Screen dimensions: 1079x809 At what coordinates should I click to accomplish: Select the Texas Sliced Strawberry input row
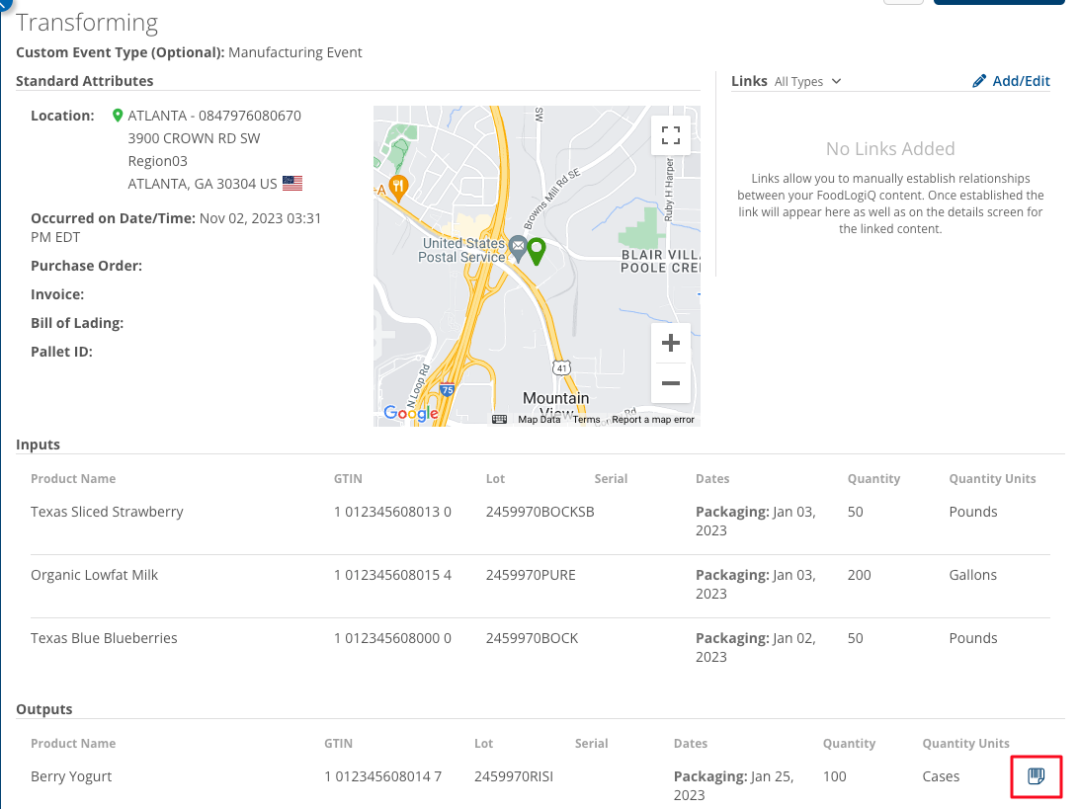coord(107,512)
